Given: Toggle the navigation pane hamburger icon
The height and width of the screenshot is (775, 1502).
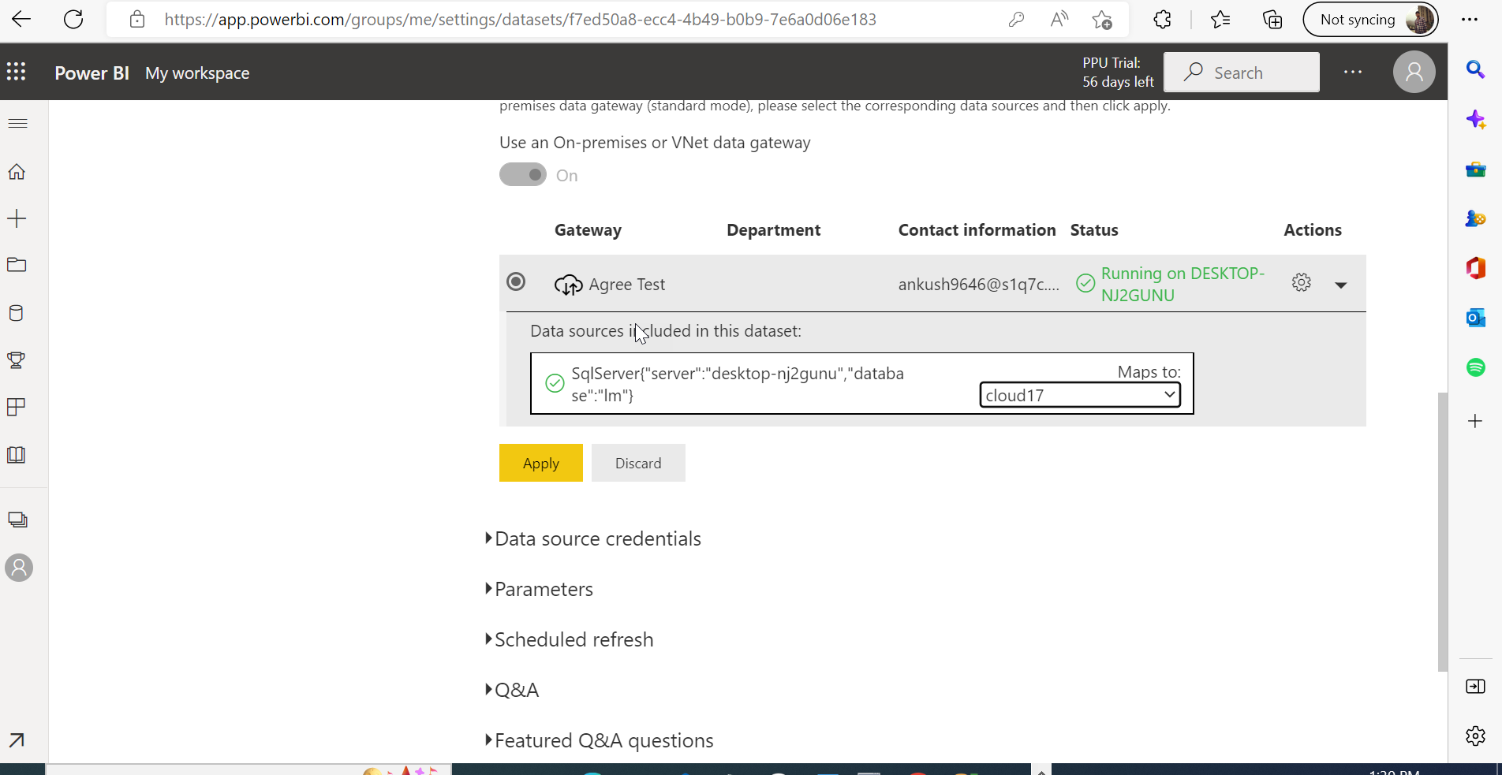Looking at the screenshot, I should [17, 124].
